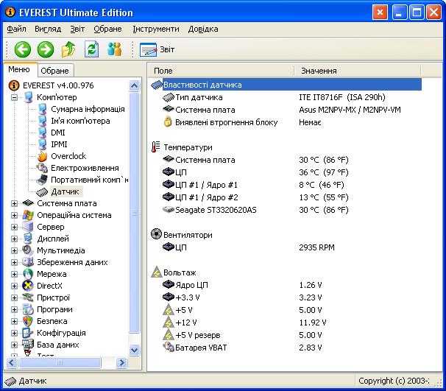Click the green Back arrow toolbar icon

click(x=22, y=49)
